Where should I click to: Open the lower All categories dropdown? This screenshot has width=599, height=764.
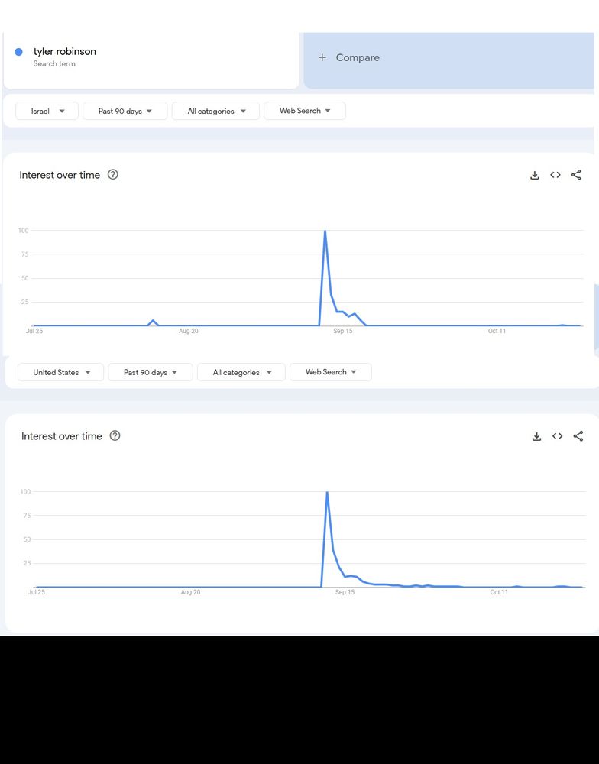(241, 372)
